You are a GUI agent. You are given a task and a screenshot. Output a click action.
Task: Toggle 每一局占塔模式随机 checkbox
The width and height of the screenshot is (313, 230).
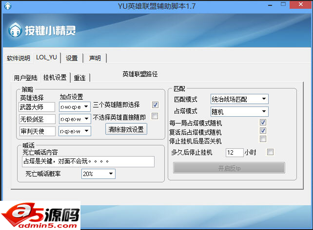tap(263, 122)
